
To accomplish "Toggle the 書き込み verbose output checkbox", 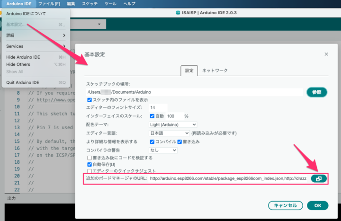I will pos(179,141).
